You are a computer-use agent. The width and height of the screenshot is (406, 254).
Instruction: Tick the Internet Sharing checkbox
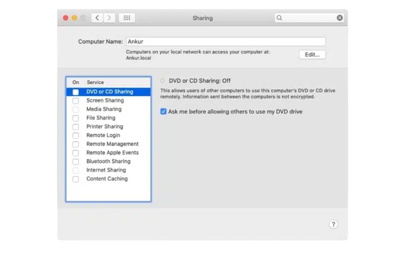point(76,170)
